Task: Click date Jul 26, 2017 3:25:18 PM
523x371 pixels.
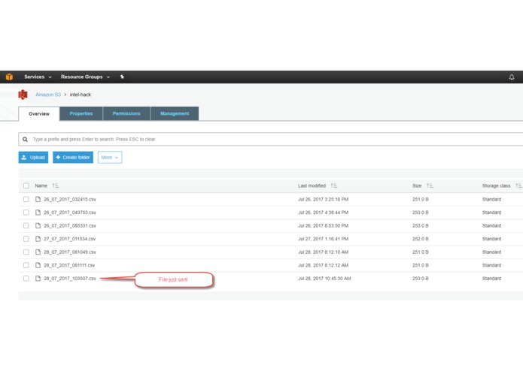Action: point(323,199)
